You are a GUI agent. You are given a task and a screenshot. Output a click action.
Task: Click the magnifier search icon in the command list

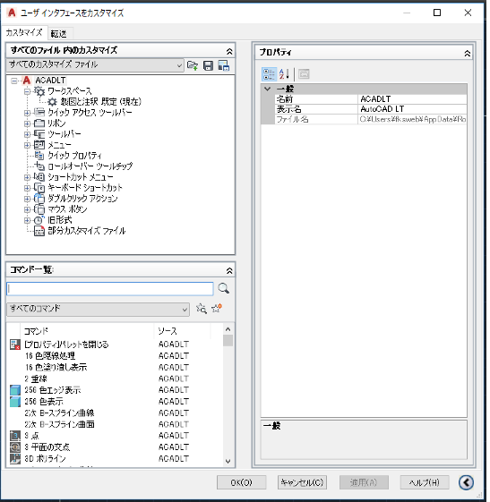click(223, 288)
